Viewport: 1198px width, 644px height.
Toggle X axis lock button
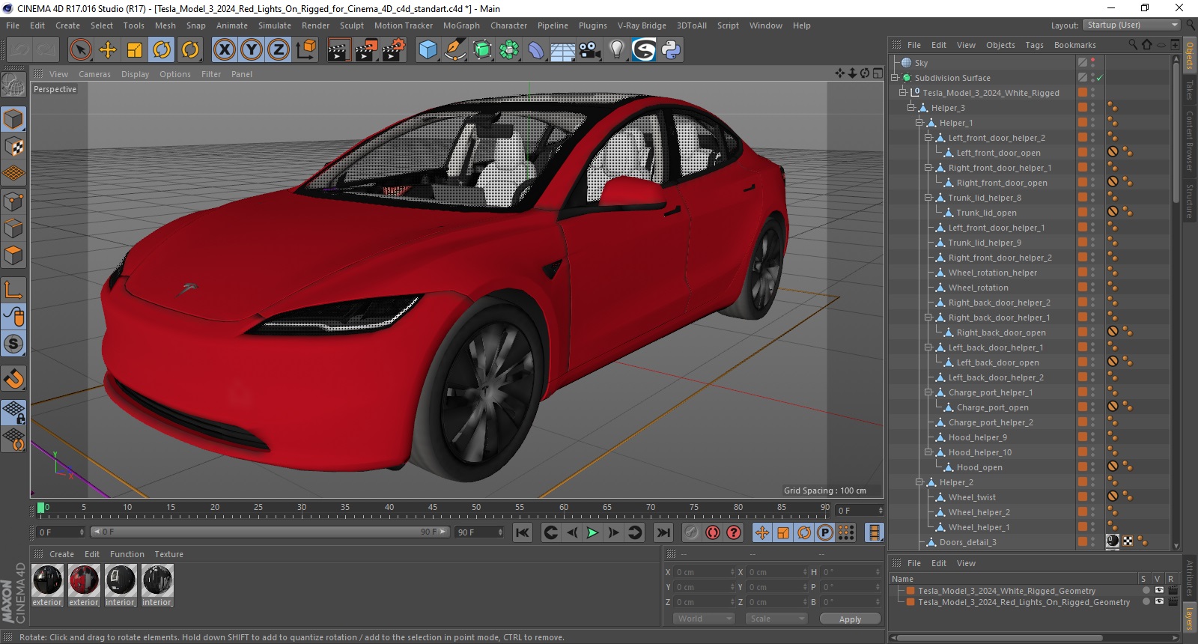coord(224,50)
